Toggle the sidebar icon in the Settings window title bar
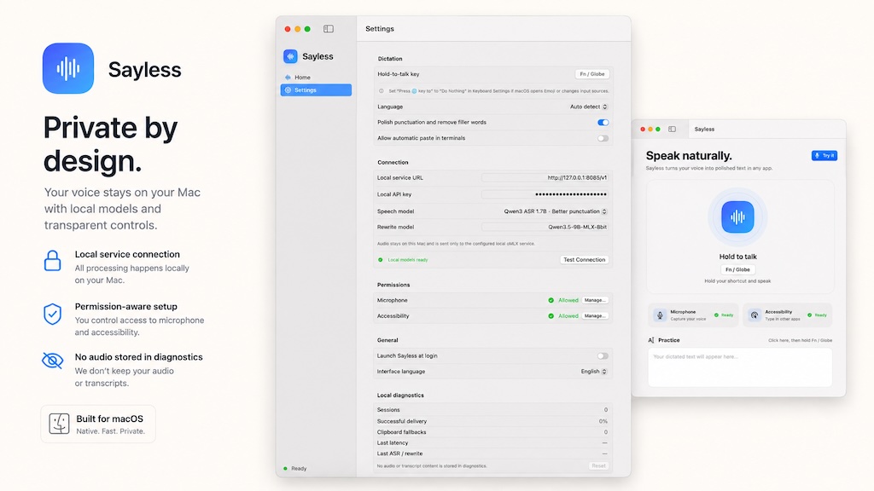The width and height of the screenshot is (874, 491). [x=329, y=29]
